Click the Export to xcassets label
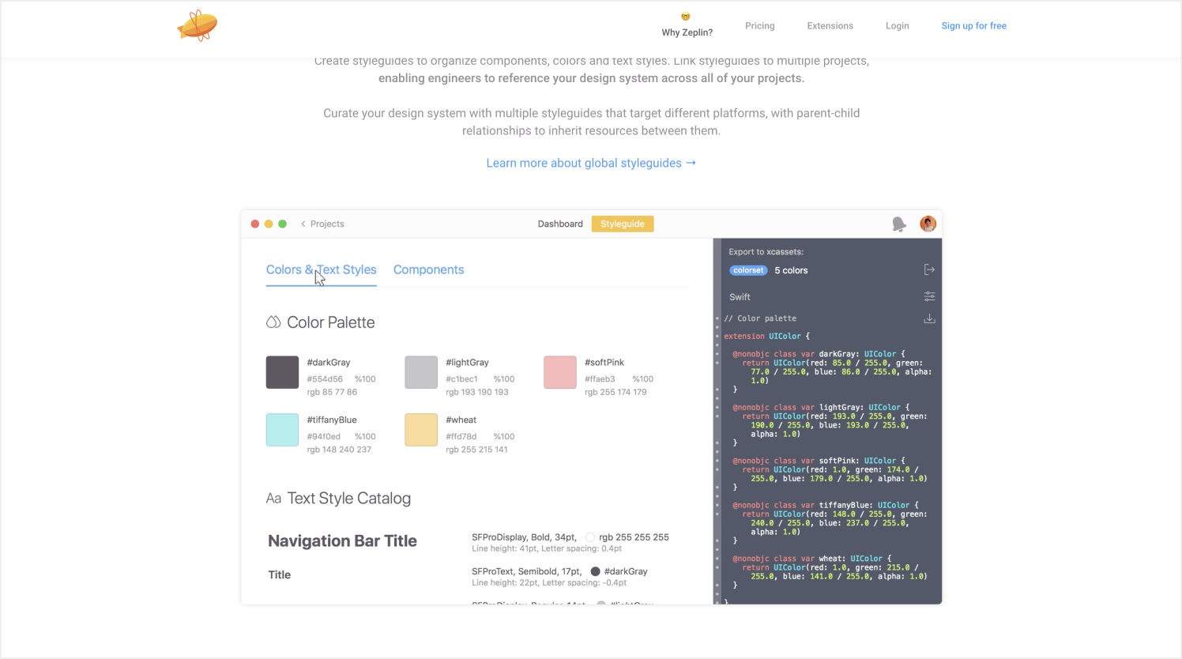Viewport: 1182px width, 659px height. (766, 252)
